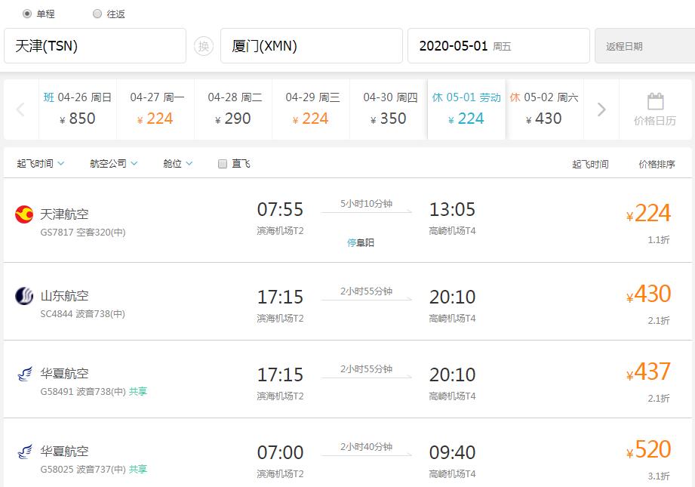Click the swap cities (换) icon
Viewport: 695px width, 487px height.
click(x=203, y=46)
